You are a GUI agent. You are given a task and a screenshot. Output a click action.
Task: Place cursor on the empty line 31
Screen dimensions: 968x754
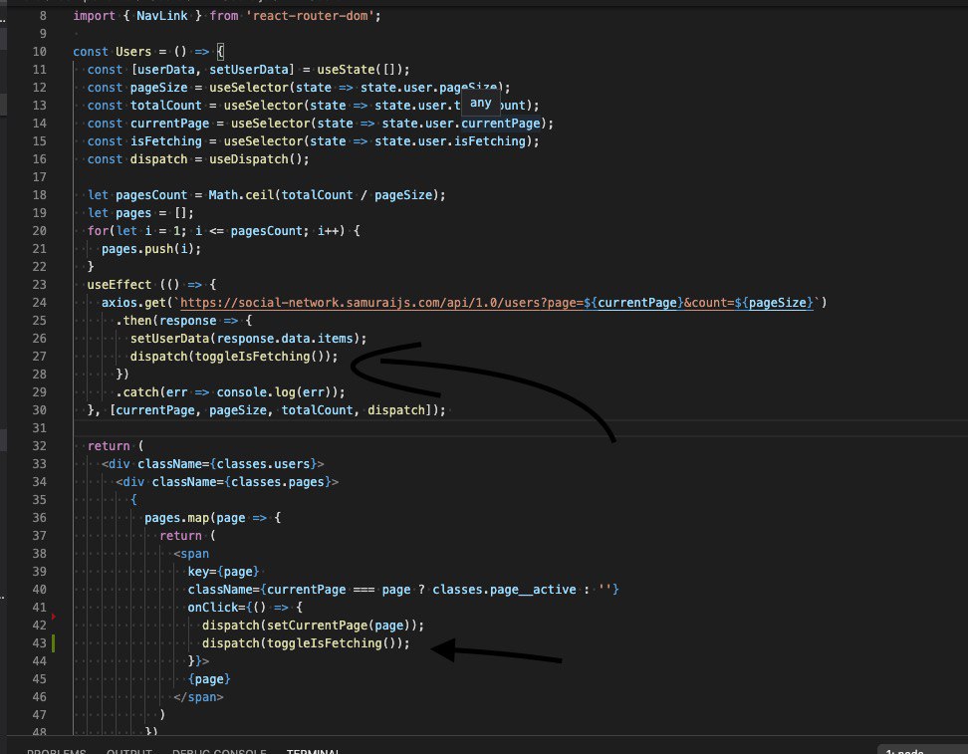494,428
